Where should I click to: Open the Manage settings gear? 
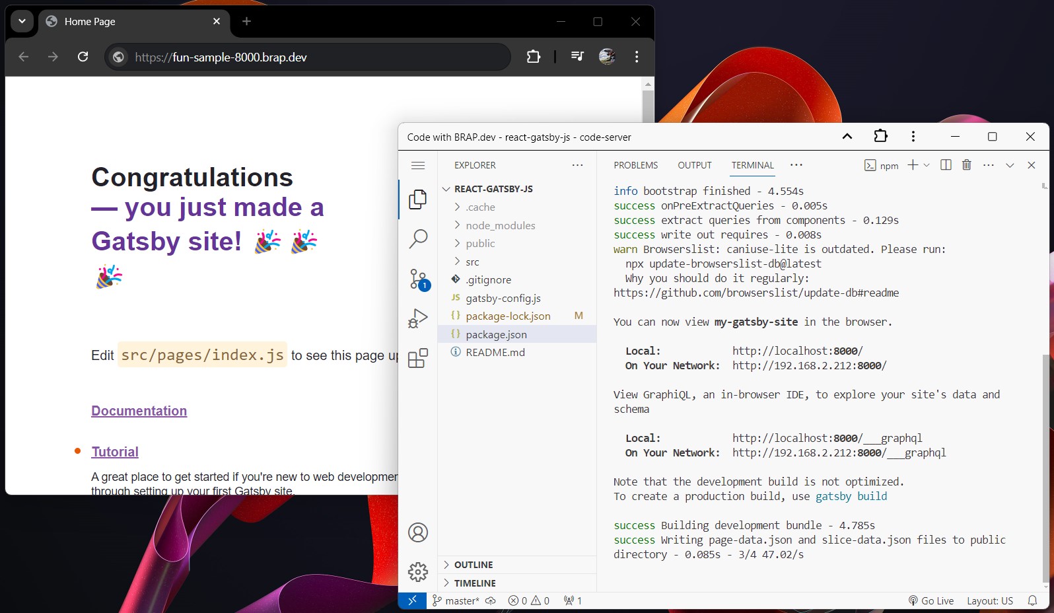(418, 572)
